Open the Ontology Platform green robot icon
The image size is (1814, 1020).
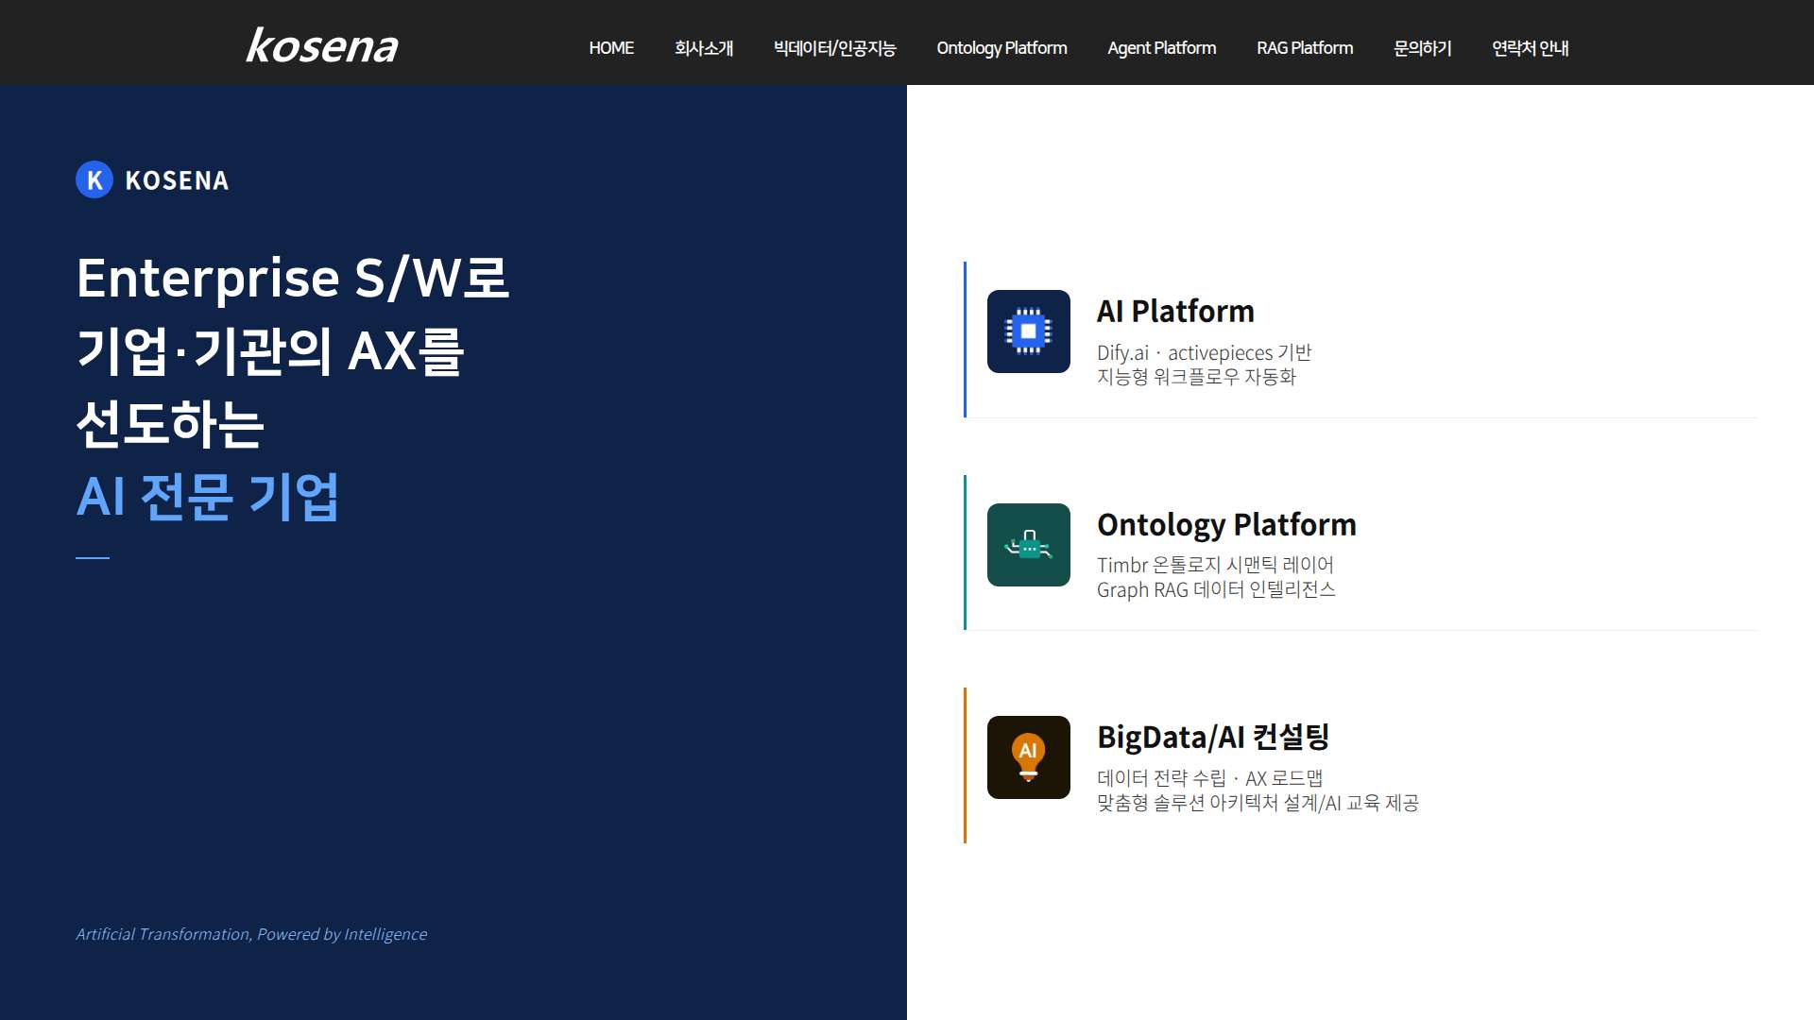point(1028,545)
